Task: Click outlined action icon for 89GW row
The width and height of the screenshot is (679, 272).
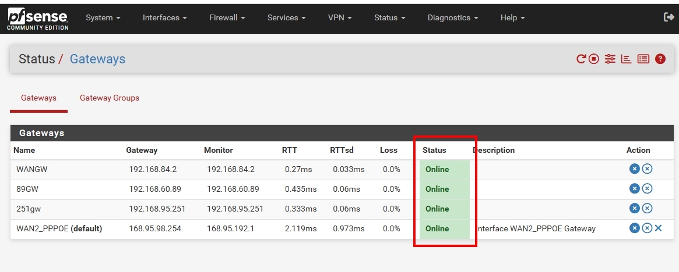Action: point(647,189)
